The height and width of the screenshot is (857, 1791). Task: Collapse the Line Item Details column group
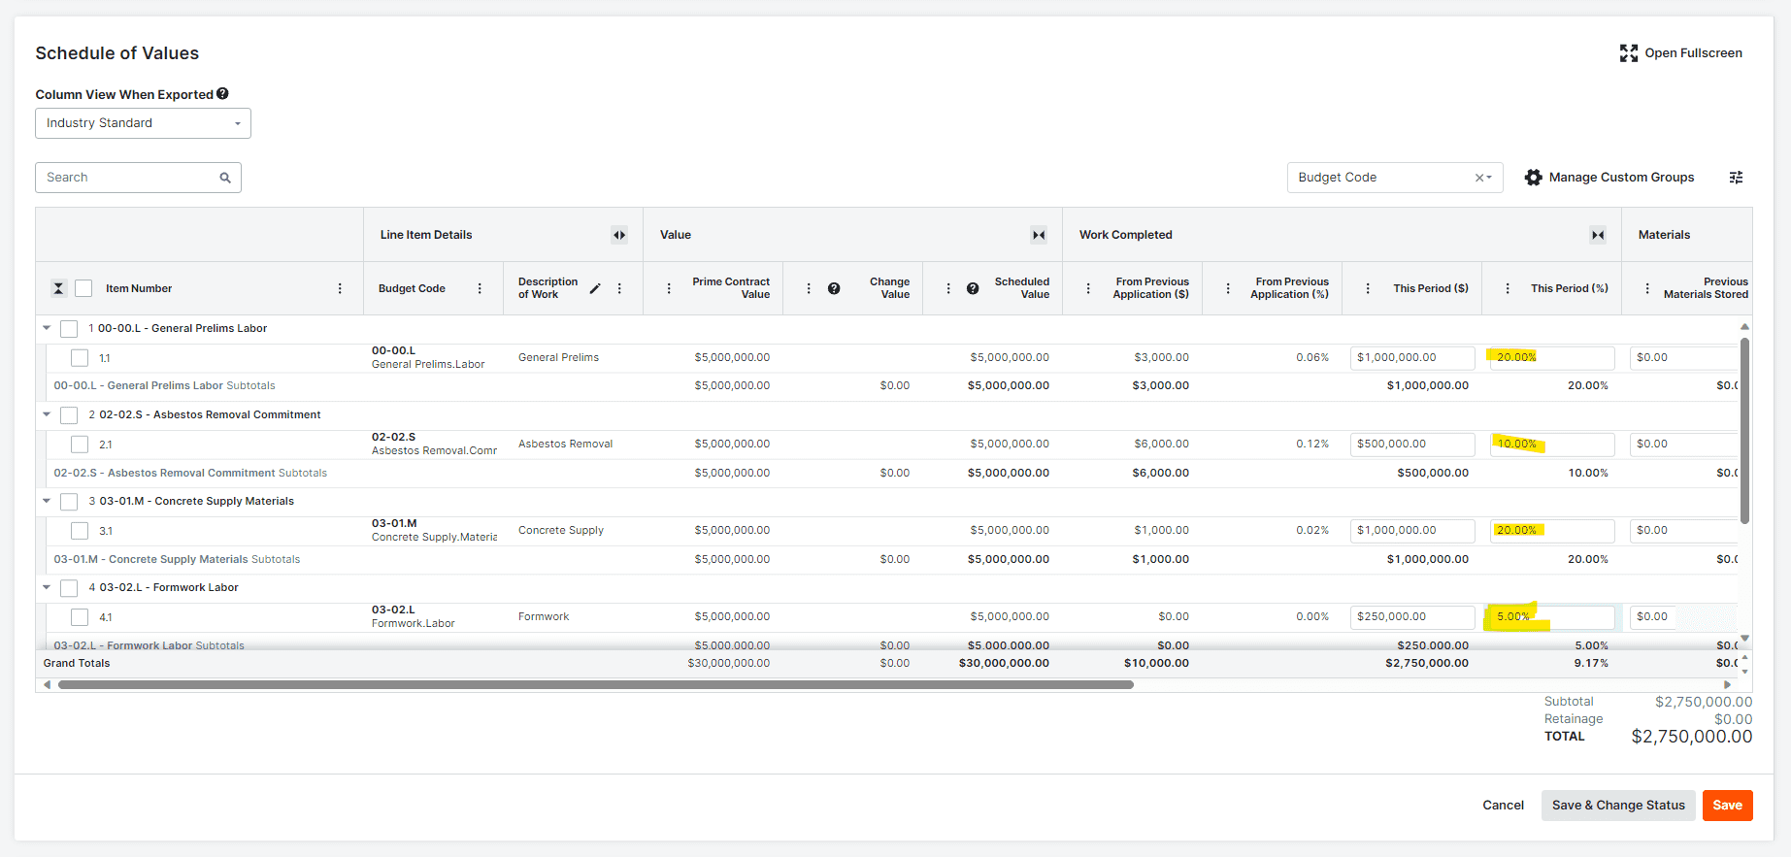619,235
